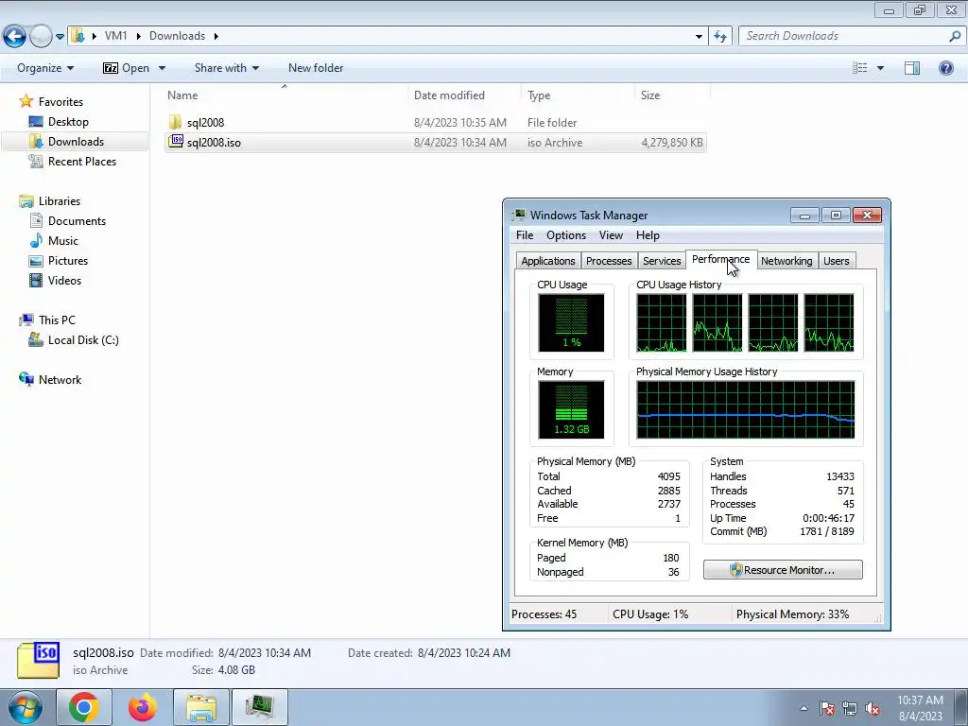Select the sql2008.iso file icon

tap(176, 142)
